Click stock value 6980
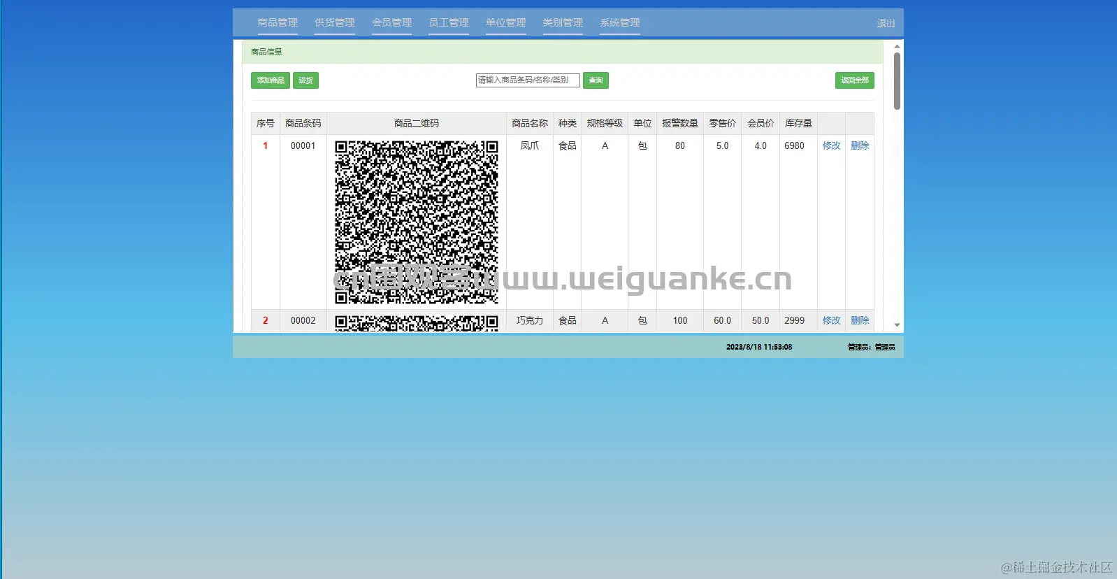Screen dimensions: 1117x579 pos(795,145)
